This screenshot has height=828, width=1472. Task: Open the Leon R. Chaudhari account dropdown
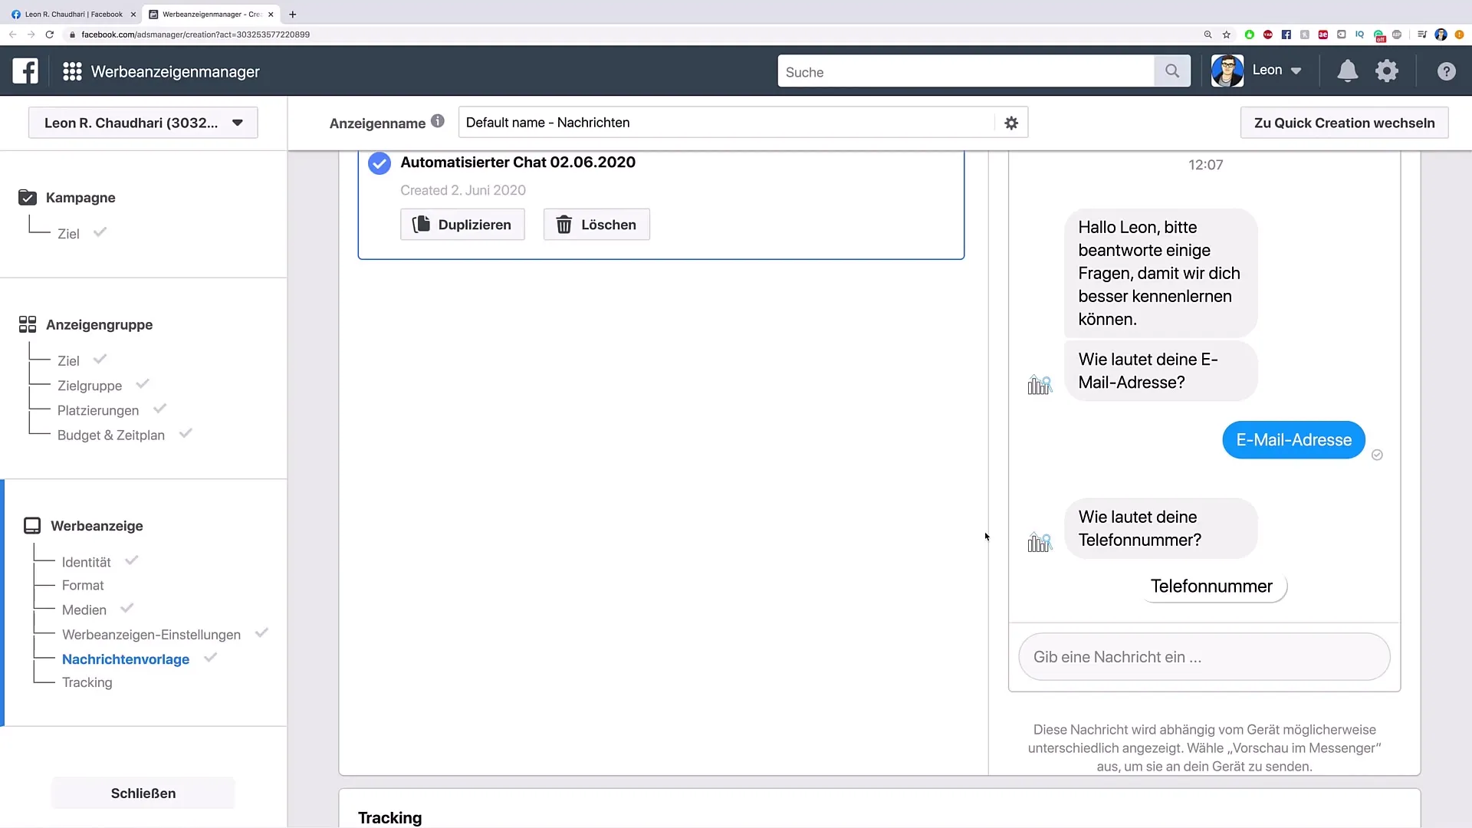(x=143, y=123)
